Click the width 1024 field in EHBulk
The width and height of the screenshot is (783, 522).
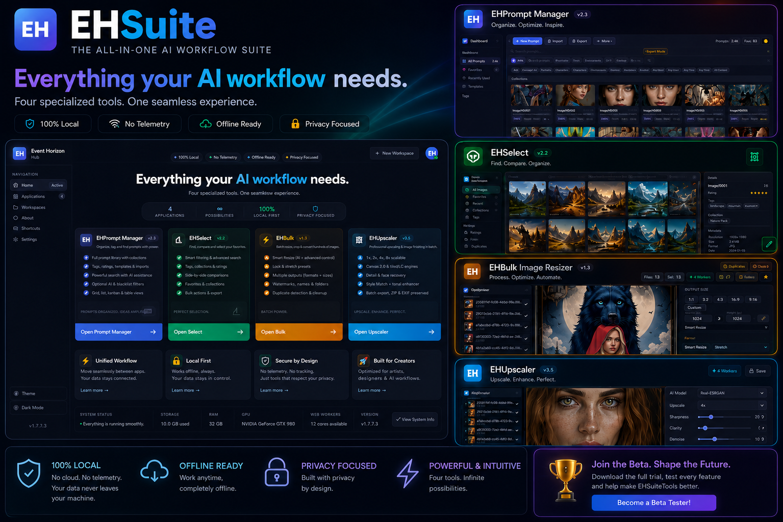click(x=697, y=319)
